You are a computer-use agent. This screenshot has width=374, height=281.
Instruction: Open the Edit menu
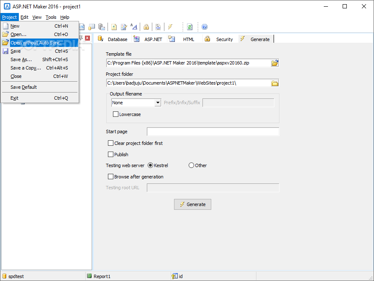click(x=24, y=17)
